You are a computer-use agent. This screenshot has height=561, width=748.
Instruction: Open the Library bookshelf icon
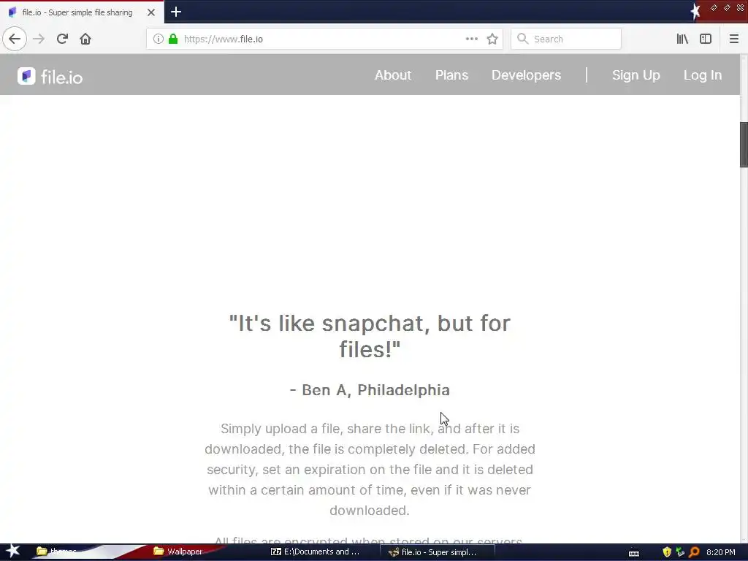682,39
